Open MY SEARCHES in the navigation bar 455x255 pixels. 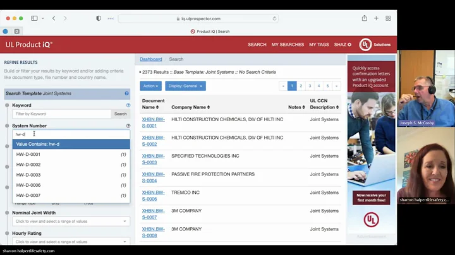pos(288,45)
